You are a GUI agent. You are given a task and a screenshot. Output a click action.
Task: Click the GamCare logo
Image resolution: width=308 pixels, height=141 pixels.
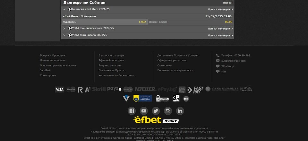pos(176,98)
